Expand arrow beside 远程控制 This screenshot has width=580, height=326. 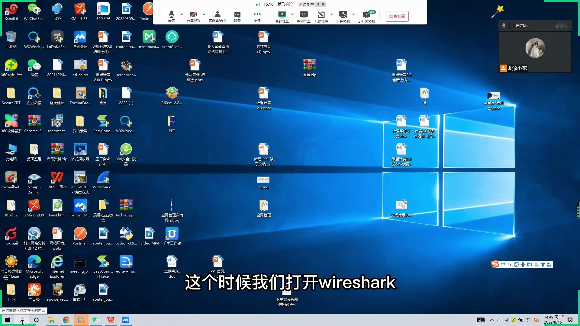[x=353, y=14]
